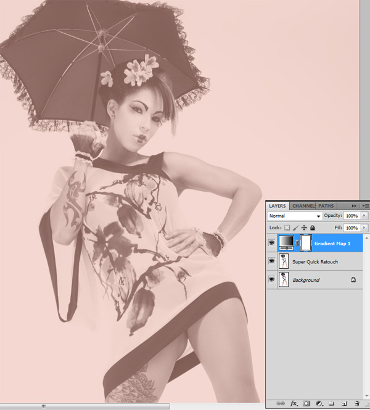Create new fill or adjustment layer
370x410 pixels.
[x=319, y=403]
